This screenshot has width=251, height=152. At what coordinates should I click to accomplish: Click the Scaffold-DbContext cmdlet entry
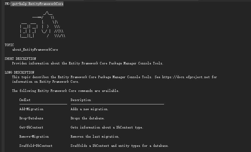[36, 146]
